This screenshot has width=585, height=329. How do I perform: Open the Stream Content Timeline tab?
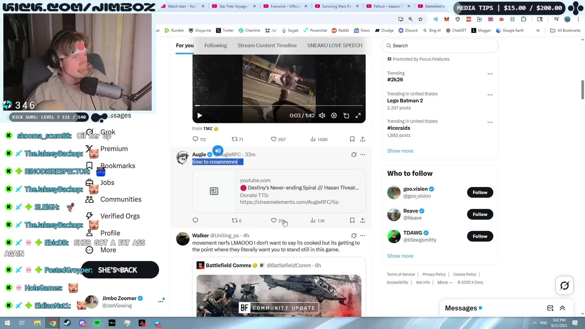point(267,45)
